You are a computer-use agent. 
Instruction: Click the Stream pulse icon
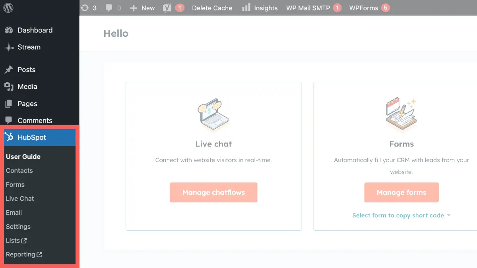(x=9, y=47)
